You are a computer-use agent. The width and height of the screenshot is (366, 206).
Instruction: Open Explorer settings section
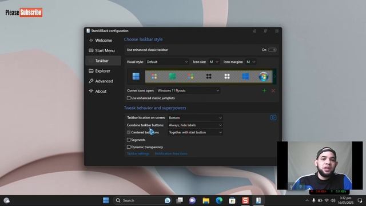103,71
